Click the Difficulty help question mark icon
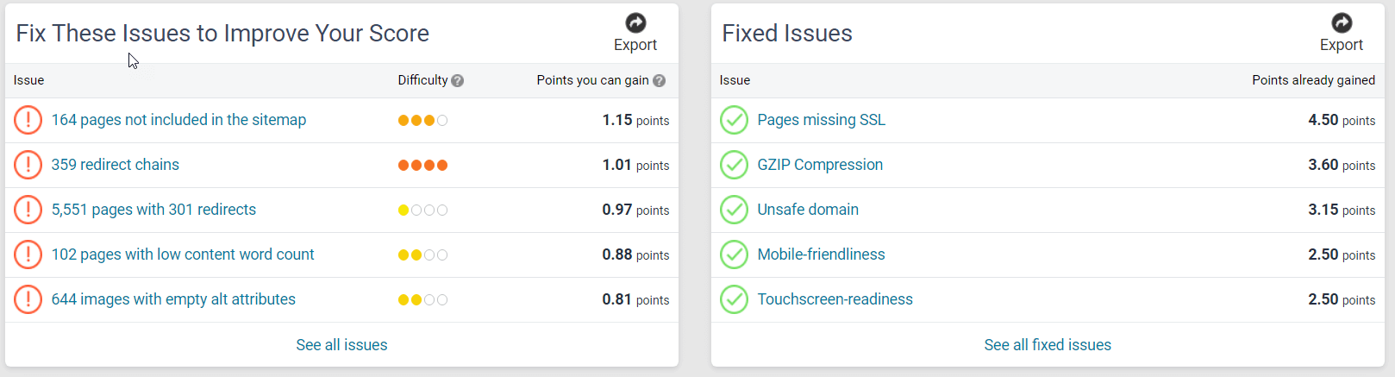1395x377 pixels. click(x=458, y=81)
